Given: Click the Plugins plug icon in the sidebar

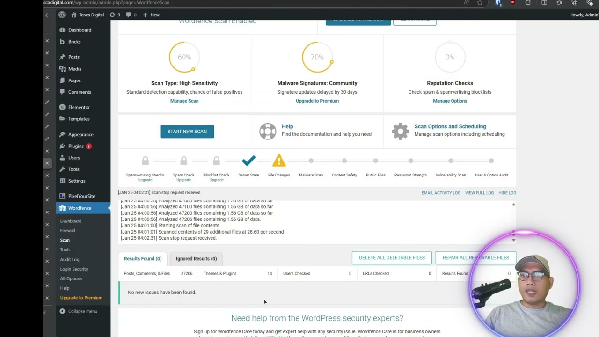Looking at the screenshot, I should tap(62, 146).
